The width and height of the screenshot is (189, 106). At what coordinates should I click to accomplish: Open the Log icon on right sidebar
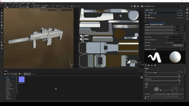[x=187, y=19]
